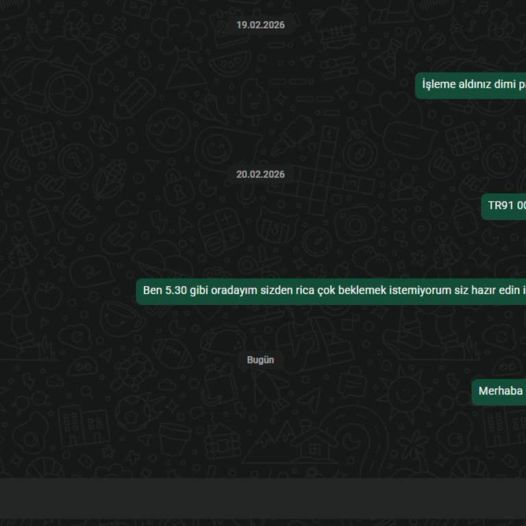Viewport: 526px width, 526px height.
Task: Focus the message composer bar at bottom
Action: pos(263,498)
